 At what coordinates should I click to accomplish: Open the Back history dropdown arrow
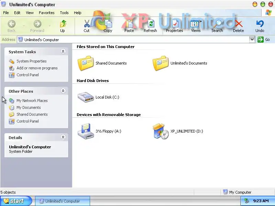(x=23, y=26)
